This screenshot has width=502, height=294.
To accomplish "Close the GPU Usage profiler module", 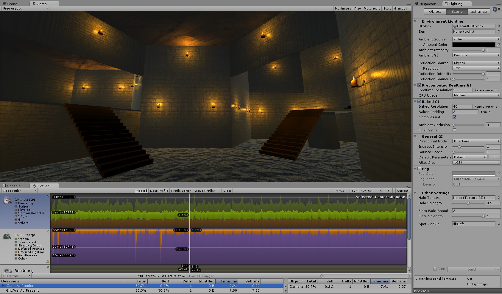I will tap(48, 231).
